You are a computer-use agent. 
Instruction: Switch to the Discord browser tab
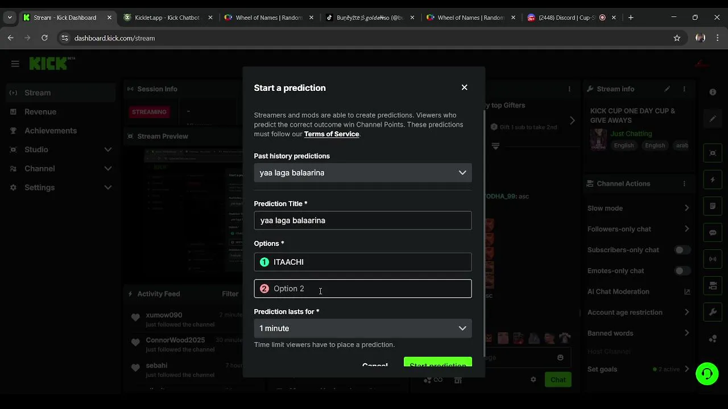572,18
